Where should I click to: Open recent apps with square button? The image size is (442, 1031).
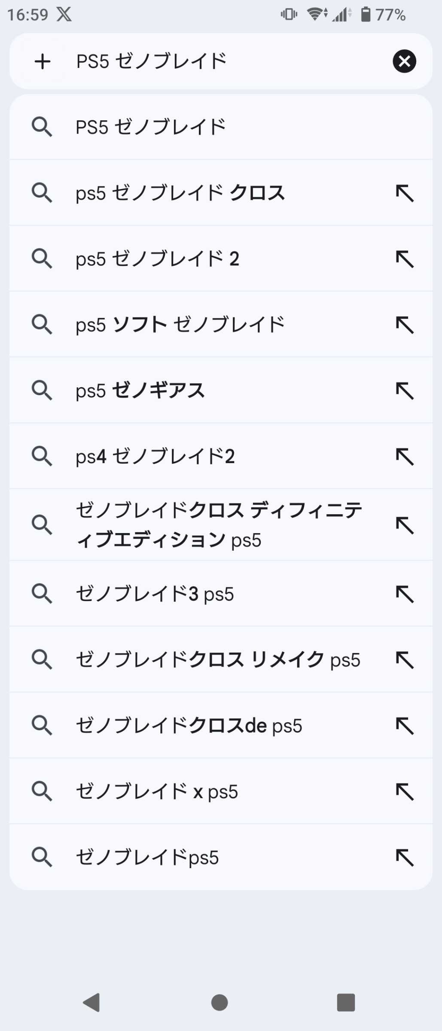[346, 1003]
